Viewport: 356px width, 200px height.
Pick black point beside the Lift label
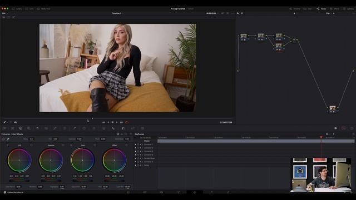coord(8,146)
